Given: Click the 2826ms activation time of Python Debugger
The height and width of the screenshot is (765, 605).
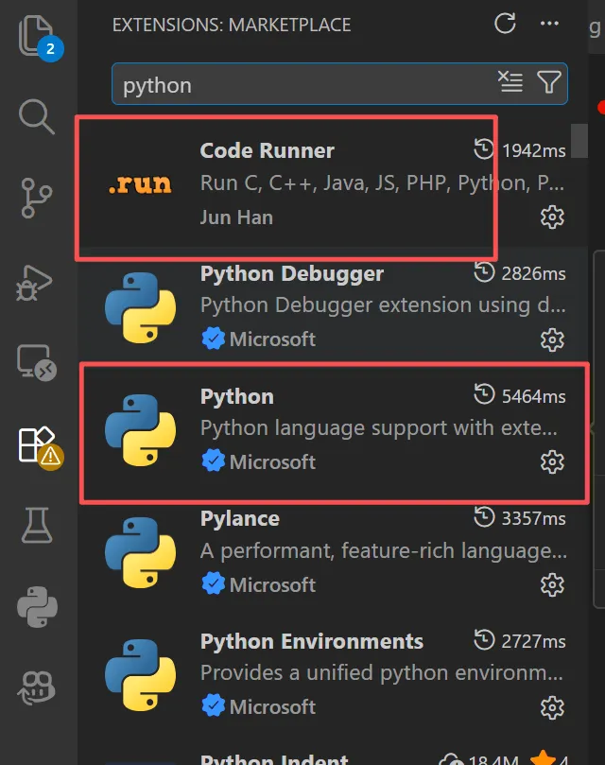Looking at the screenshot, I should coord(534,273).
